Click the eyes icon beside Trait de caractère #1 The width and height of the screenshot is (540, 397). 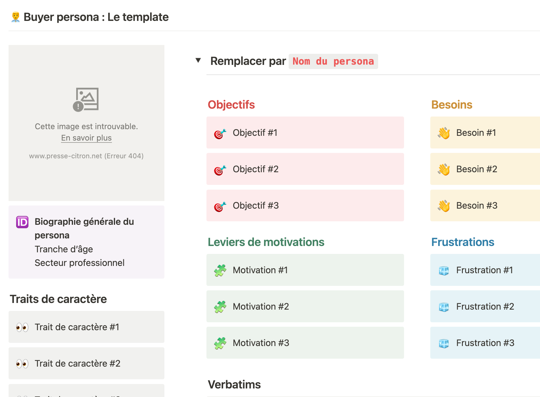pyautogui.click(x=22, y=327)
